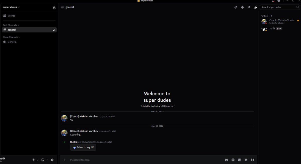Toggle the member list icon
Image resolution: width=301 pixels, height=164 pixels.
(255, 7)
